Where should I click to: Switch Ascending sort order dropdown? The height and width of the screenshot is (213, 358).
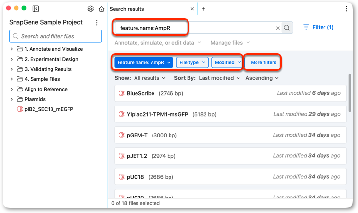coord(262,78)
